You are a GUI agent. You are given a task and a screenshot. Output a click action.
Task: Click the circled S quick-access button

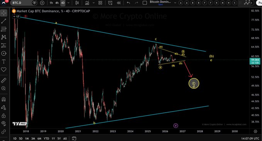235,3
